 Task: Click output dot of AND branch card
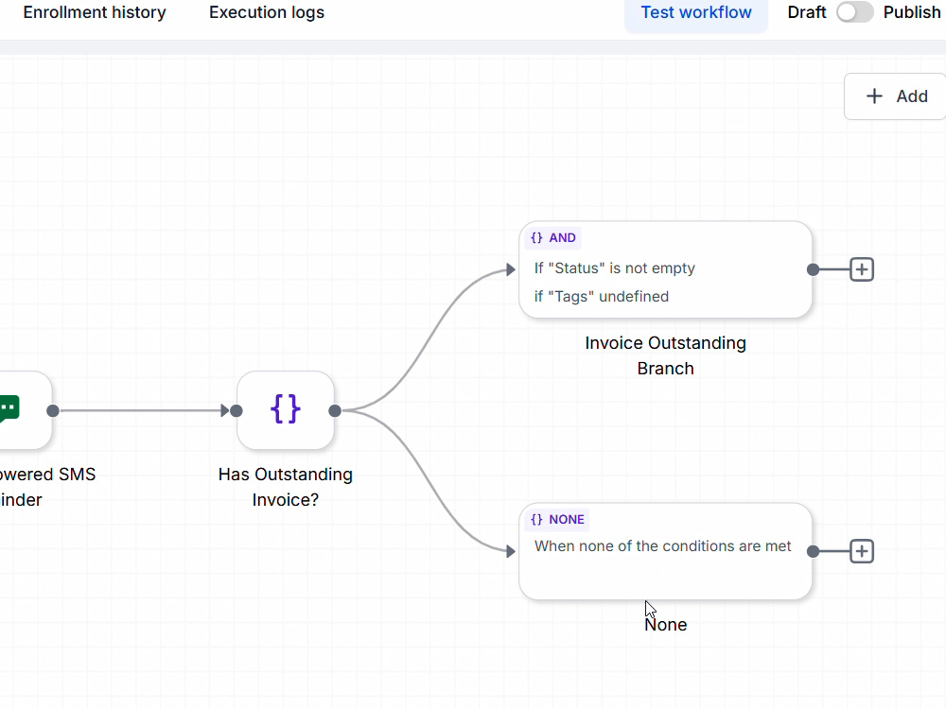click(814, 269)
